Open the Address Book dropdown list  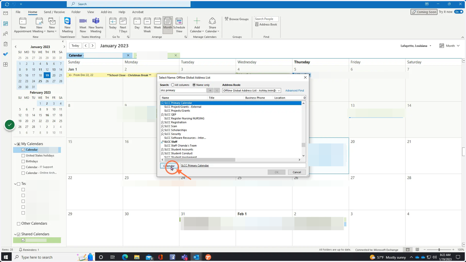point(279,90)
